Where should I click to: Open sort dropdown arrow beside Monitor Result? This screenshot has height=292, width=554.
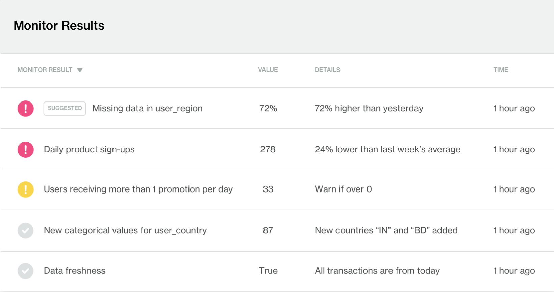click(x=80, y=70)
